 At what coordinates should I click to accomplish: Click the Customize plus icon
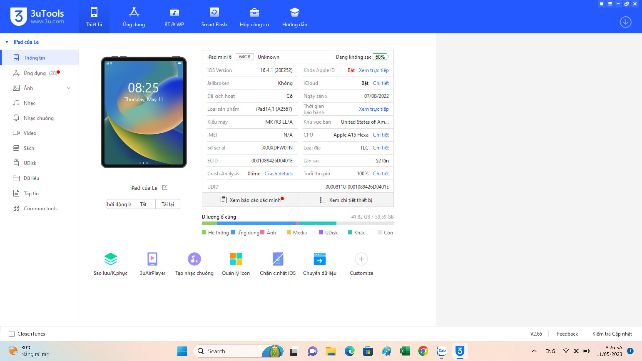pyautogui.click(x=361, y=259)
